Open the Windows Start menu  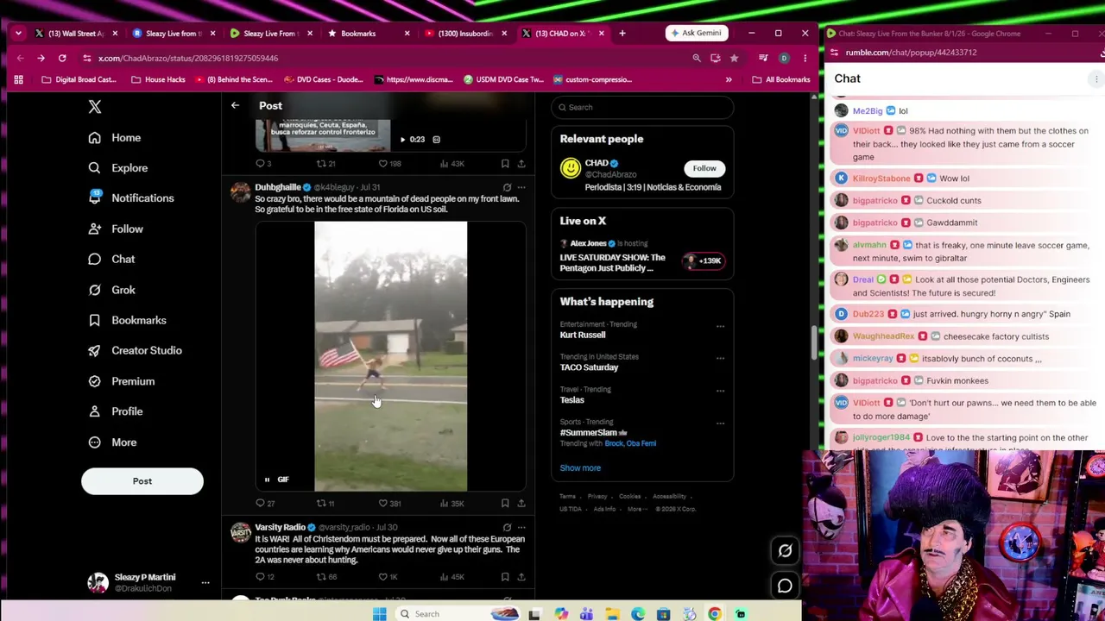click(379, 614)
